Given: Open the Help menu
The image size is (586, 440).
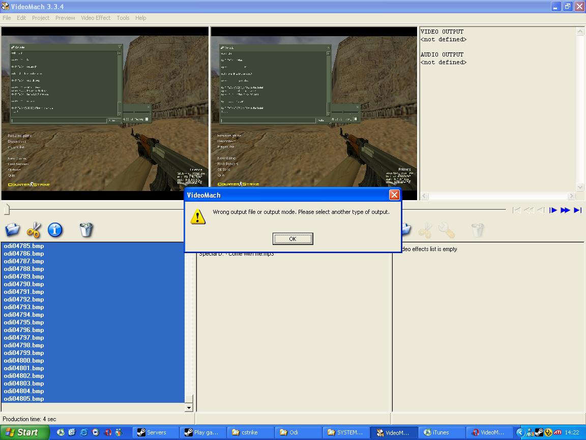Looking at the screenshot, I should coord(140,18).
